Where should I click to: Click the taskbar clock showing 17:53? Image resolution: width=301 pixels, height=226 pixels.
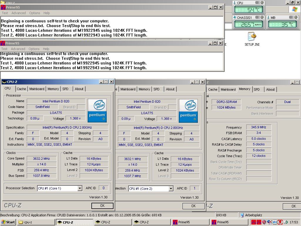294,222
